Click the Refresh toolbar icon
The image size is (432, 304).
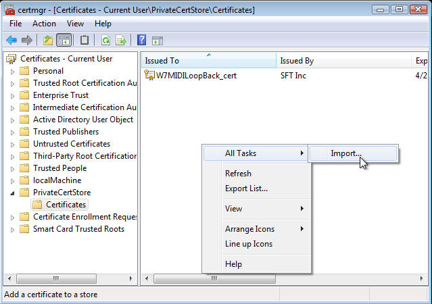(106, 40)
